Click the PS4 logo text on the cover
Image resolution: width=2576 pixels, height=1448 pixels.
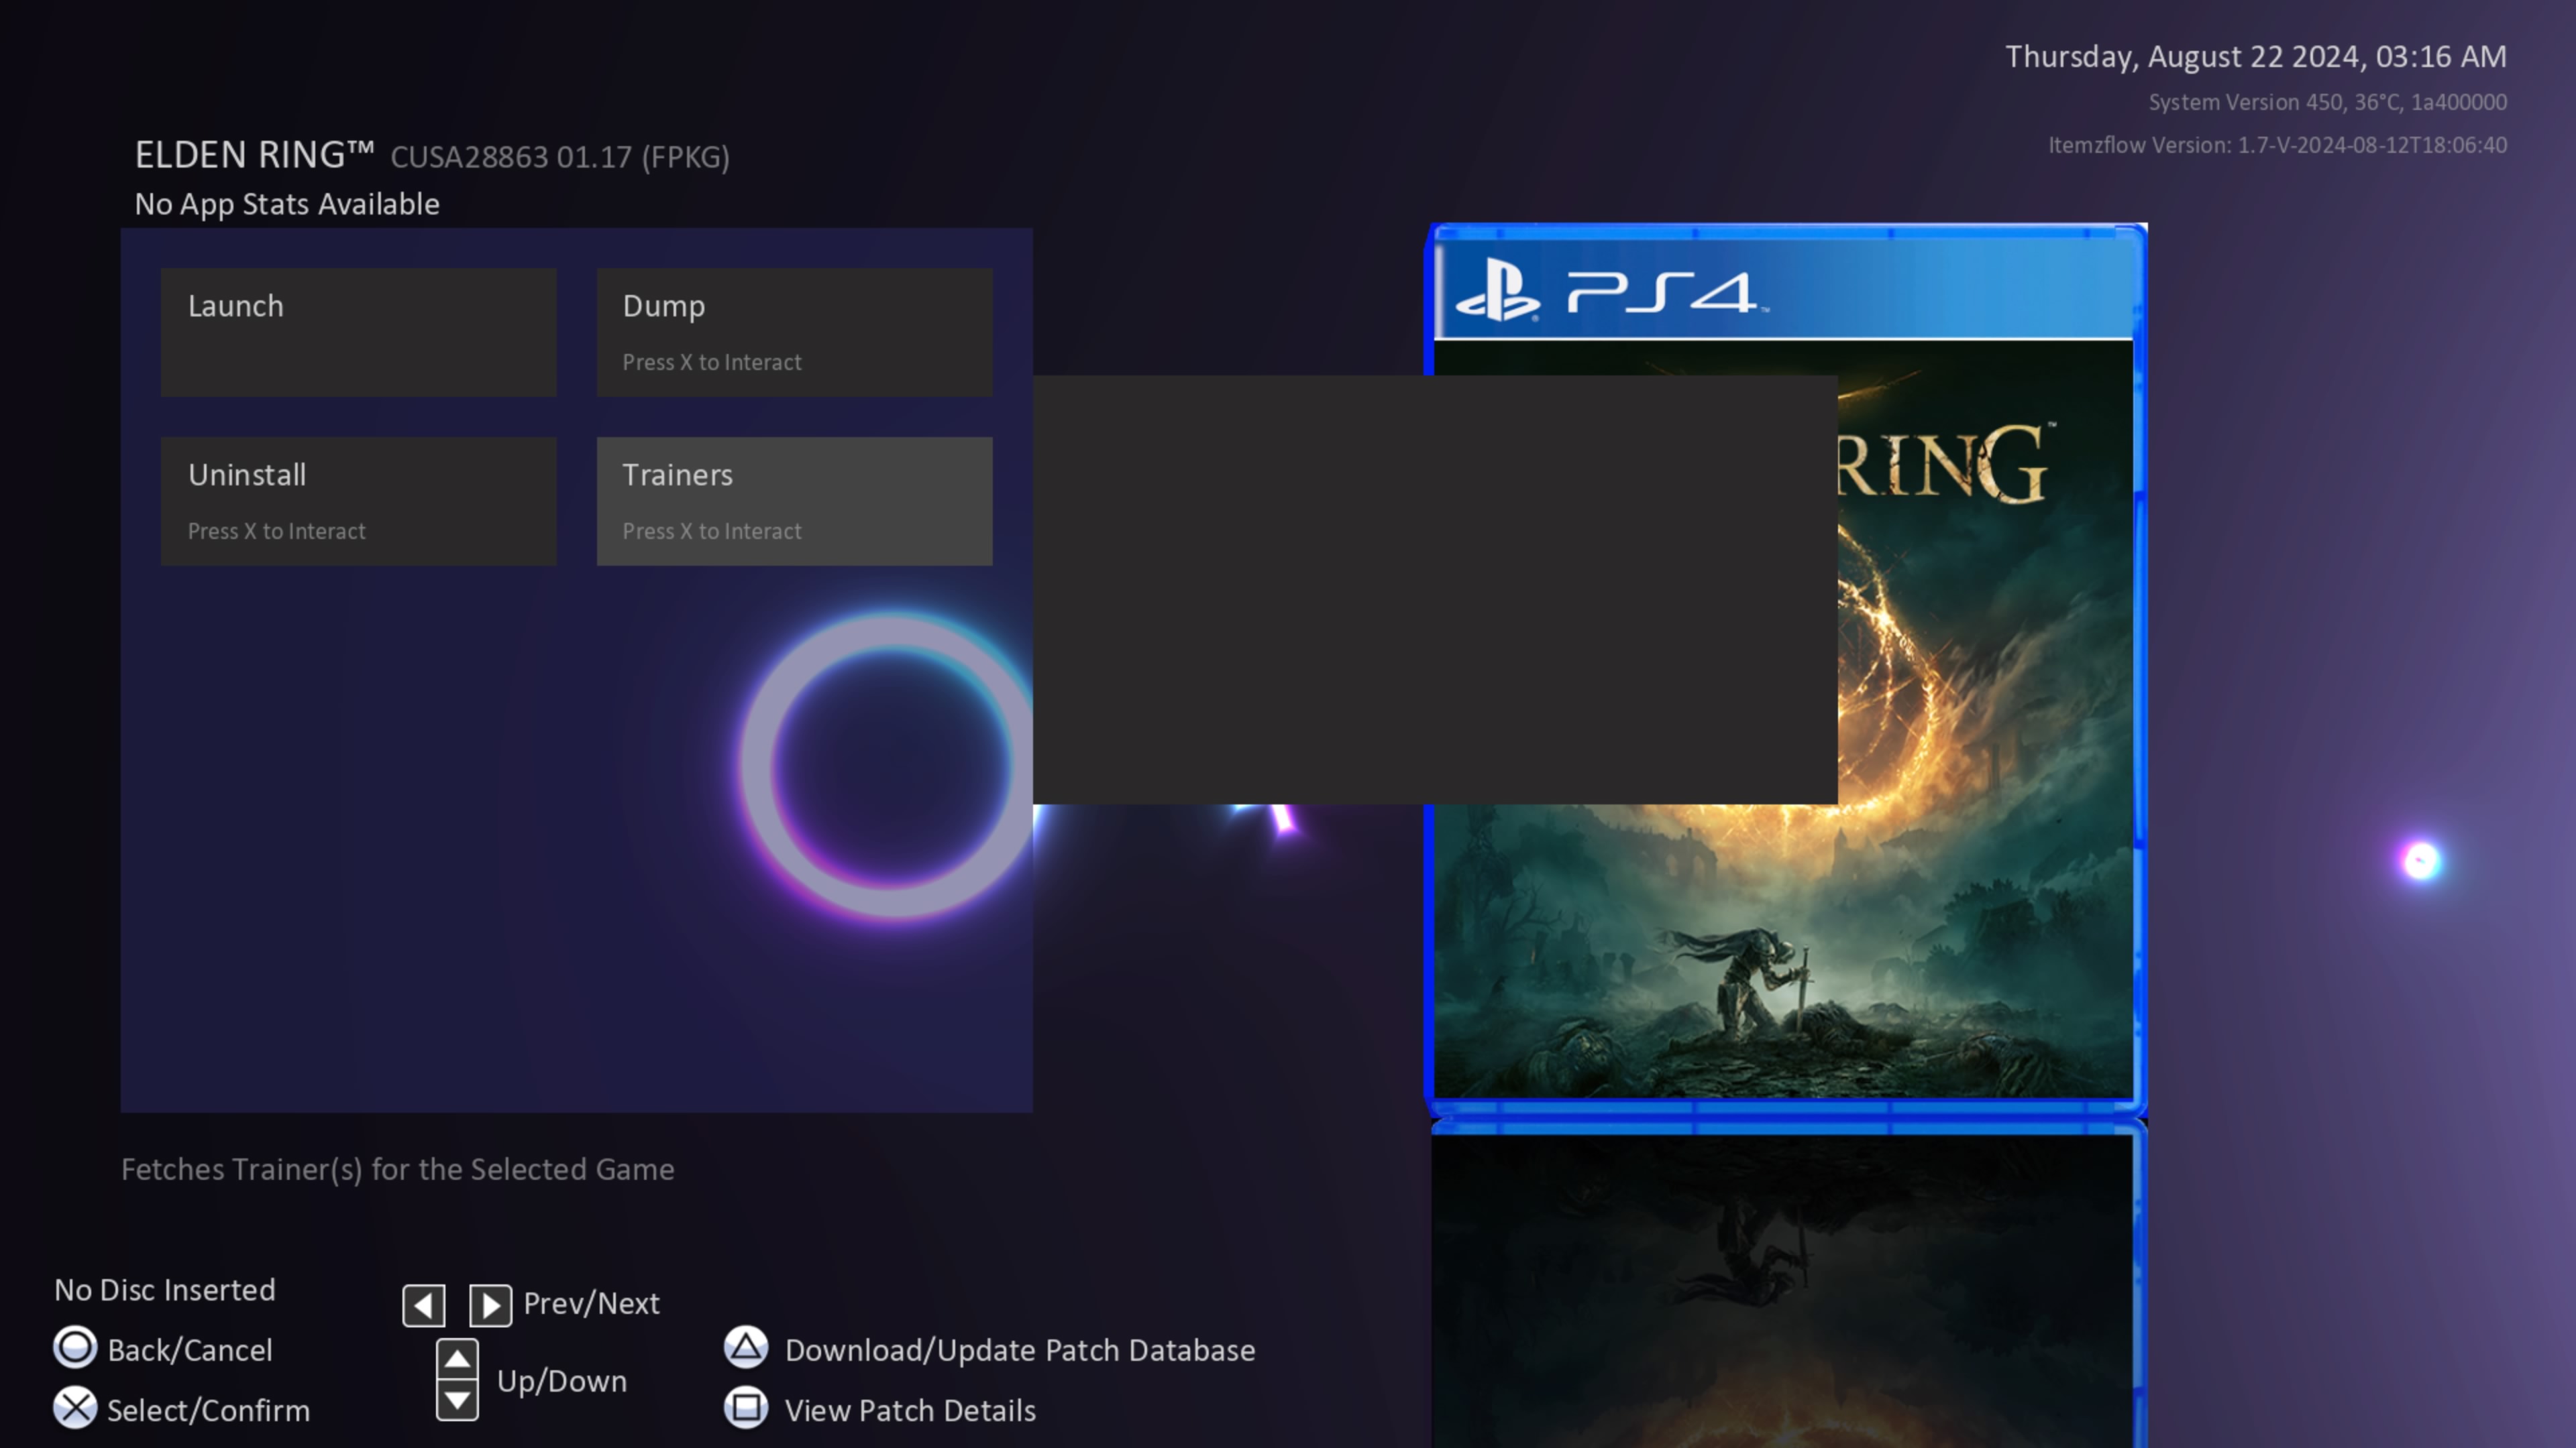coord(1667,293)
